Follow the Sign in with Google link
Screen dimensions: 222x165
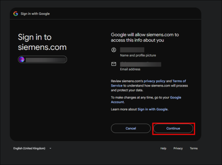[x=152, y=109]
